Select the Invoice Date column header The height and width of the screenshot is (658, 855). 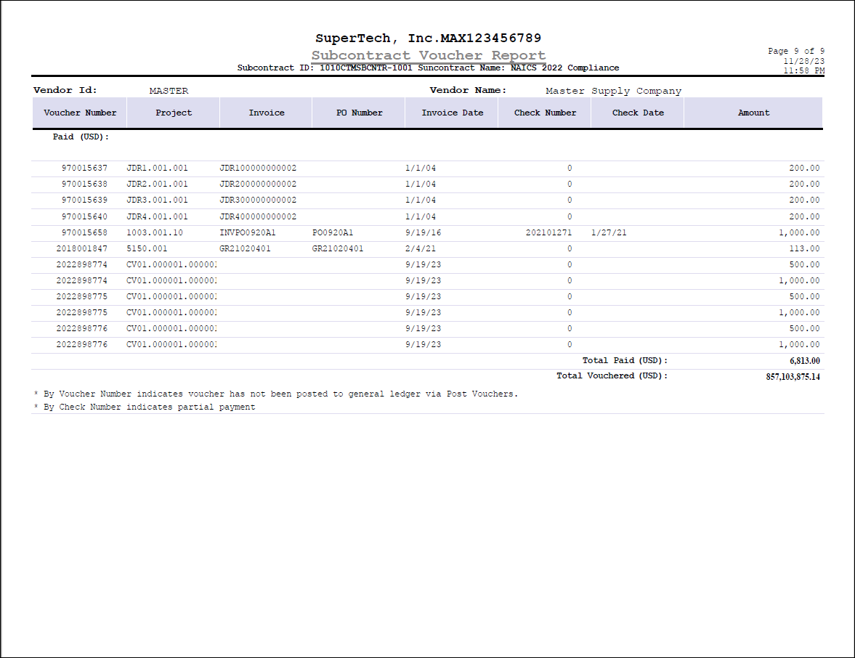(x=452, y=113)
